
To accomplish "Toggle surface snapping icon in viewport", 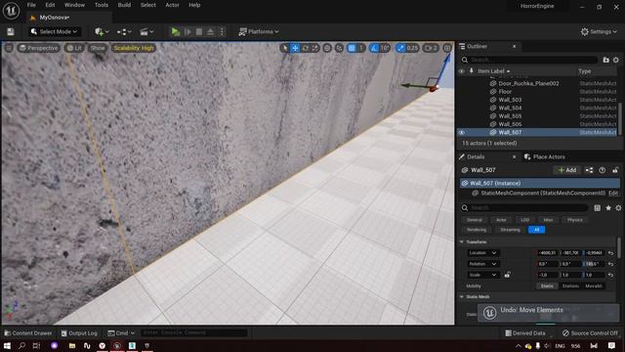I will tap(339, 48).
